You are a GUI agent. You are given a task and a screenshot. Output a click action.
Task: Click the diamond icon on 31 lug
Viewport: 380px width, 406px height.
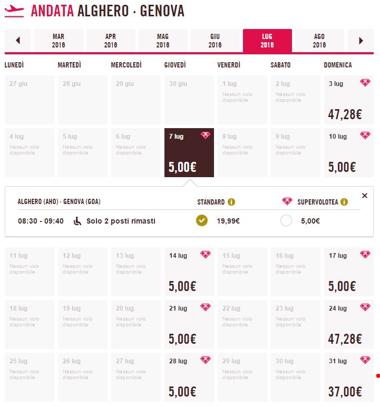pyautogui.click(x=365, y=360)
